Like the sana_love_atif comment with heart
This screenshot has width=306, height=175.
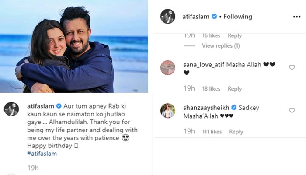pos(292,67)
